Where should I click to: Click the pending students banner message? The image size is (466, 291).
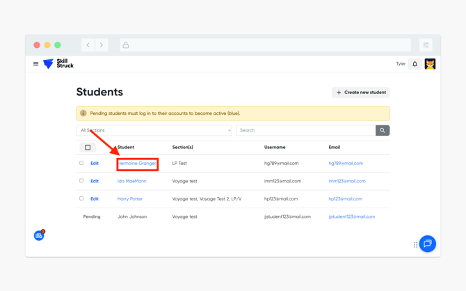[x=165, y=113]
